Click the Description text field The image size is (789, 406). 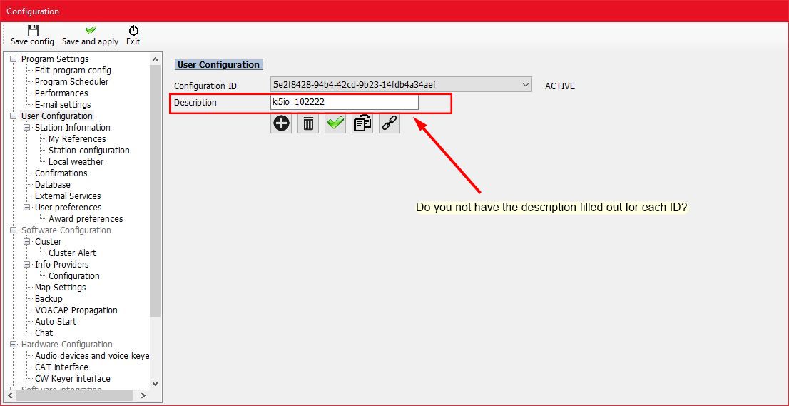345,102
